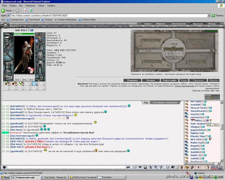Viewport: 225px width, 180px height.
Task: Open the Справка menu
Action: (x=51, y=6)
